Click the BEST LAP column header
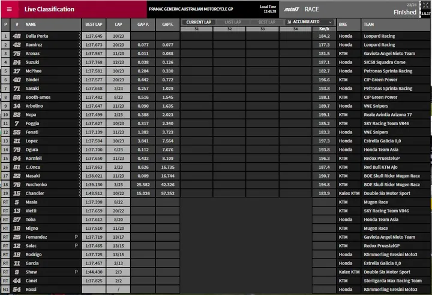 [94, 25]
